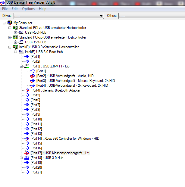185x187 pixels.
Task: Select the Generic Bluetooth Adapter entry
Action: click(55, 90)
